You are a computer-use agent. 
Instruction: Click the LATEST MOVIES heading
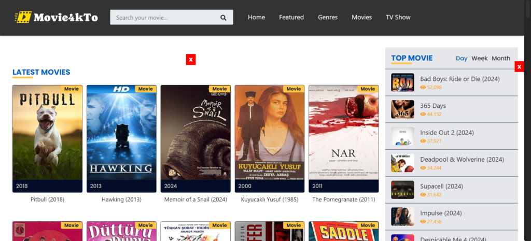[x=41, y=72]
